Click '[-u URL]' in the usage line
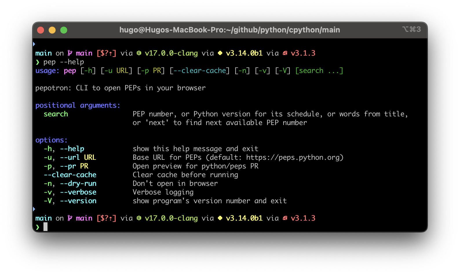This screenshot has height=275, width=460. [x=116, y=71]
